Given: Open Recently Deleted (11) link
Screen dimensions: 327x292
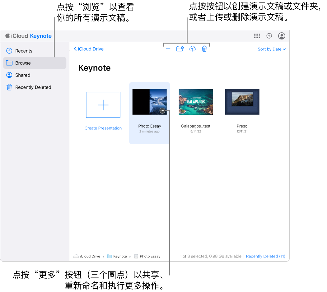Looking at the screenshot, I should pos(265,256).
